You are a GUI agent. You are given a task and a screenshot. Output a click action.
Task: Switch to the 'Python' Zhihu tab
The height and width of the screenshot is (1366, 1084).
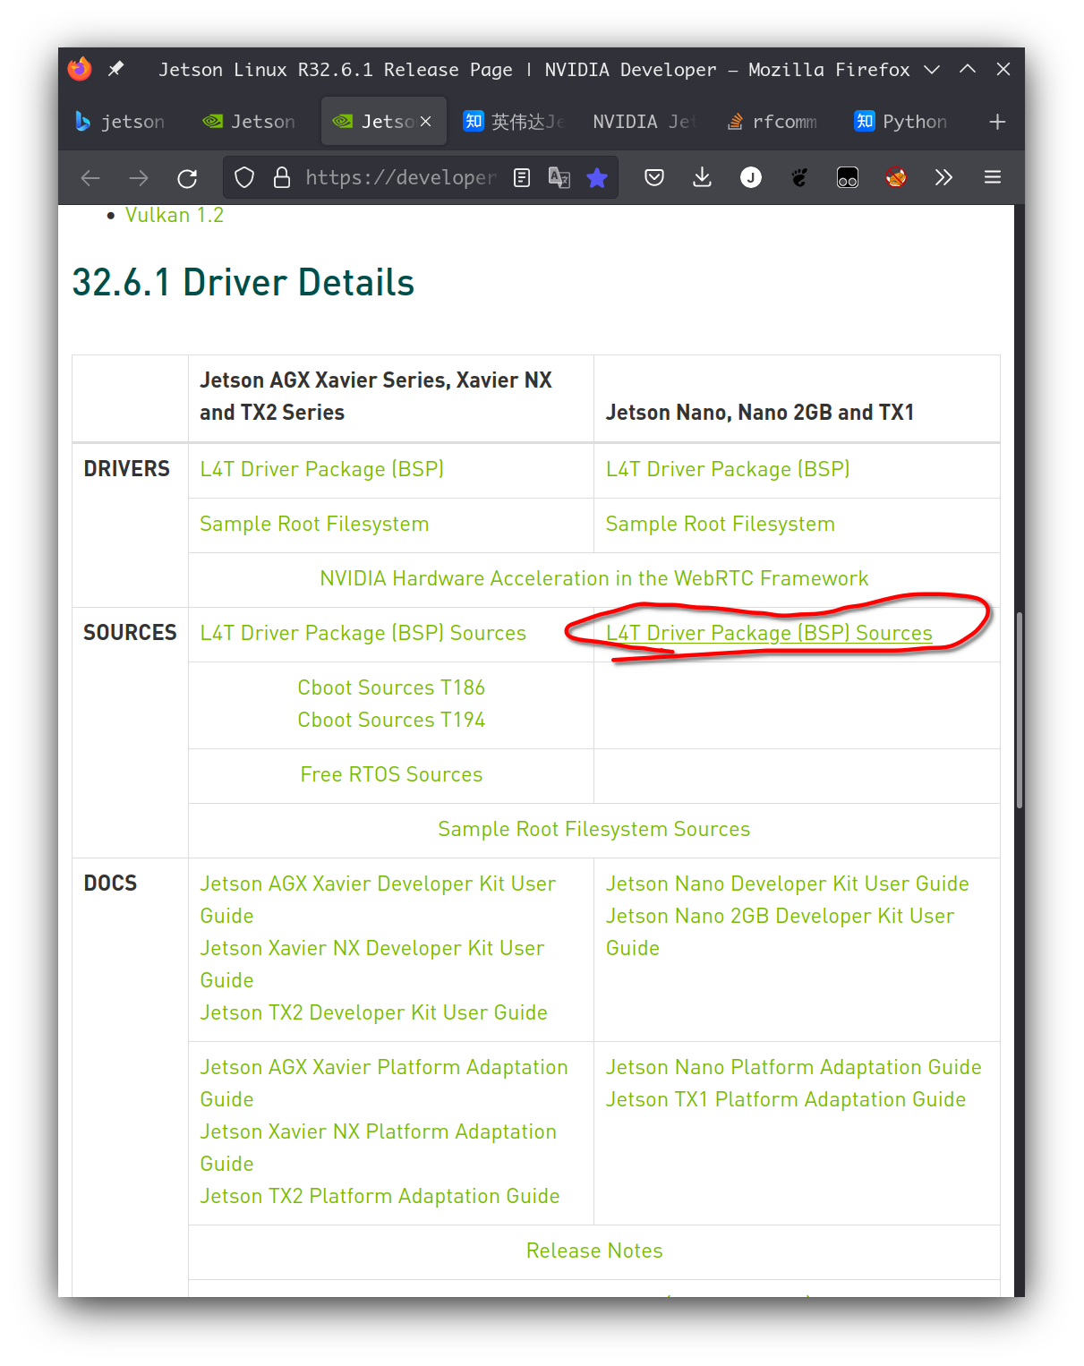[901, 122]
